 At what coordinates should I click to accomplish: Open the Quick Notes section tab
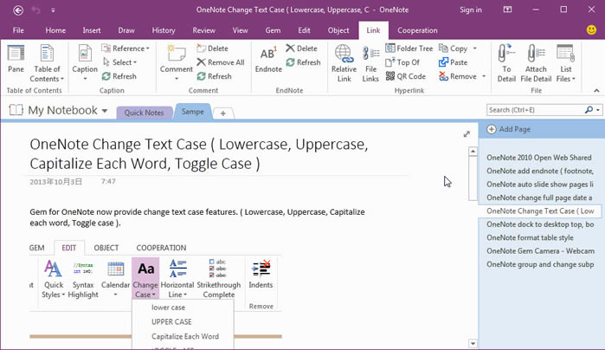[145, 113]
